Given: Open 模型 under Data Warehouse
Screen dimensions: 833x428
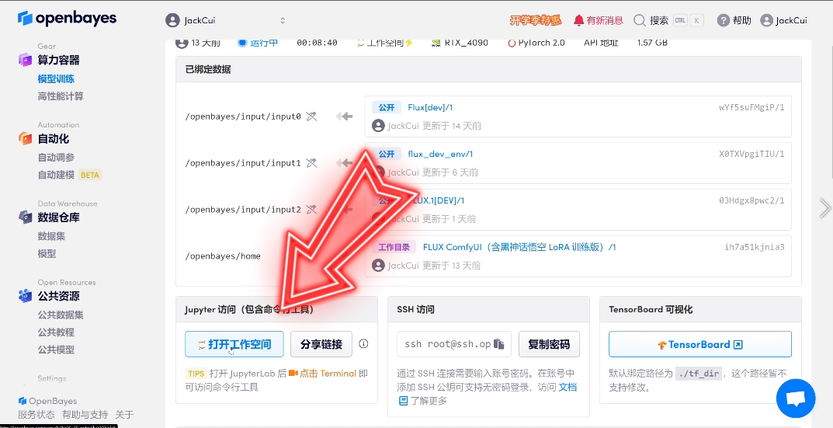Looking at the screenshot, I should [x=47, y=253].
